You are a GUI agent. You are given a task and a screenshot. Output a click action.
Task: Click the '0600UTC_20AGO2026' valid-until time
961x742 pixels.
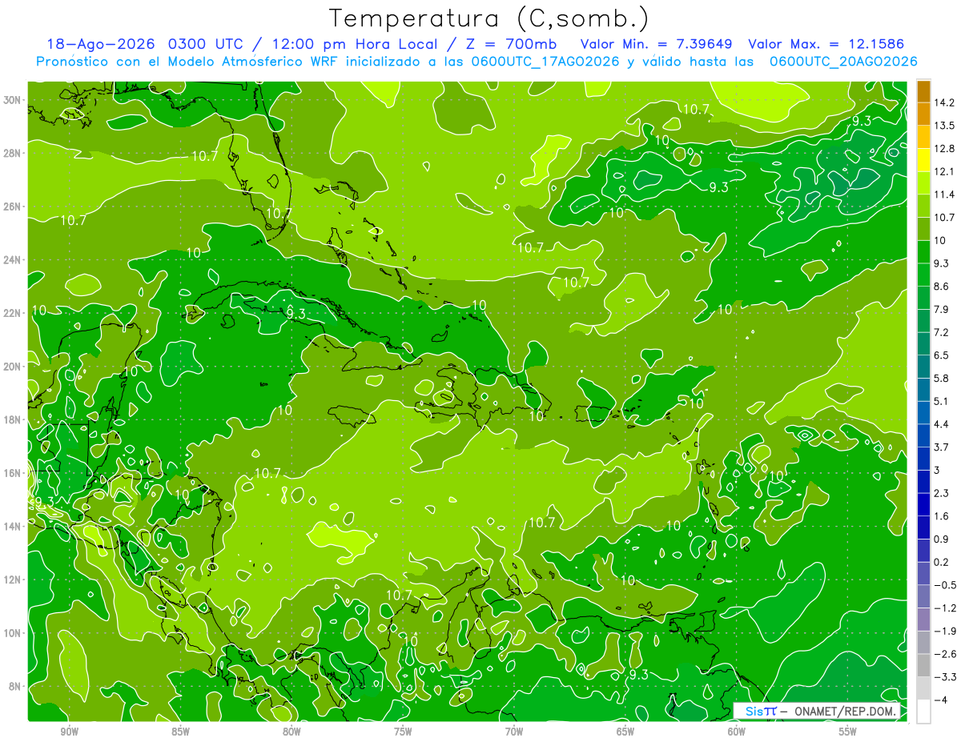coord(843,62)
